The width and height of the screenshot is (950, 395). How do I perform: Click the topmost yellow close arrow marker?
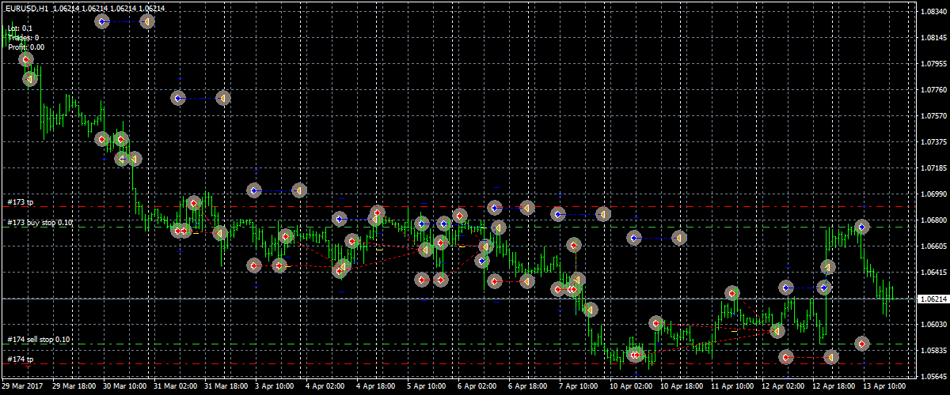(x=147, y=21)
